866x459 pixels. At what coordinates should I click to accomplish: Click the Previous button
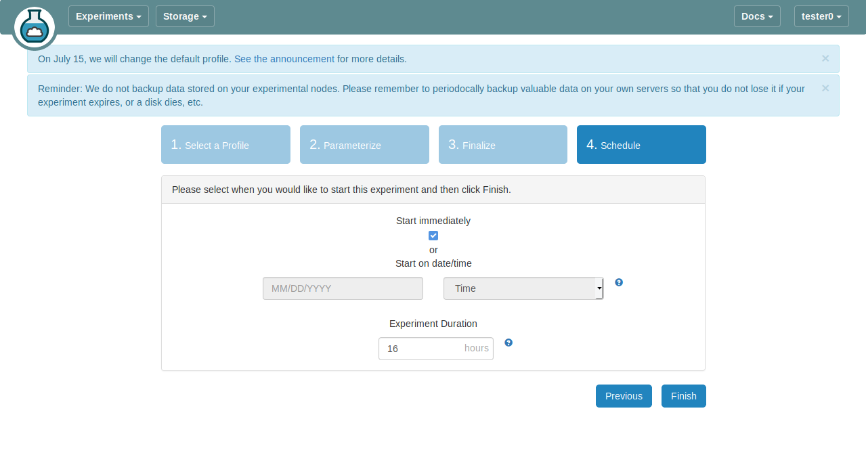coord(624,396)
